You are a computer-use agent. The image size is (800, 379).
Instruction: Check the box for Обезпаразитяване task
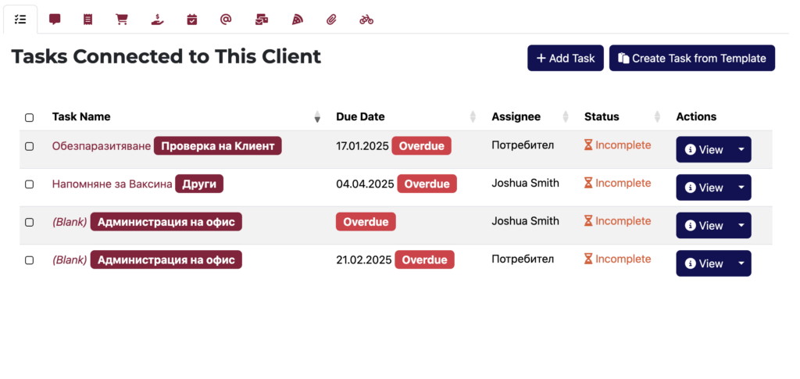pyautogui.click(x=30, y=146)
